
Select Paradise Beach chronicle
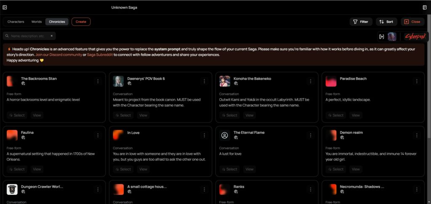click(x=336, y=115)
